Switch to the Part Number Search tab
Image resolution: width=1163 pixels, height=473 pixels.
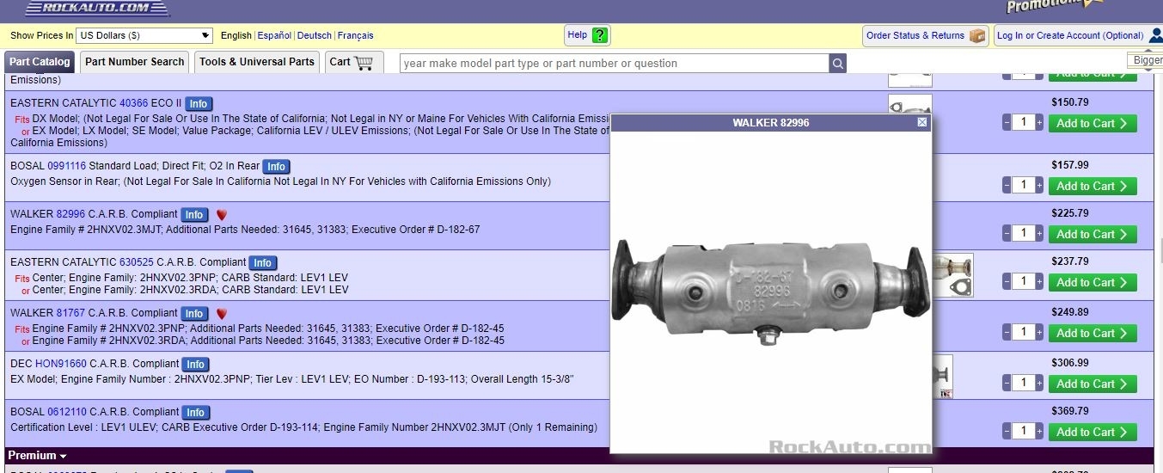coord(135,62)
